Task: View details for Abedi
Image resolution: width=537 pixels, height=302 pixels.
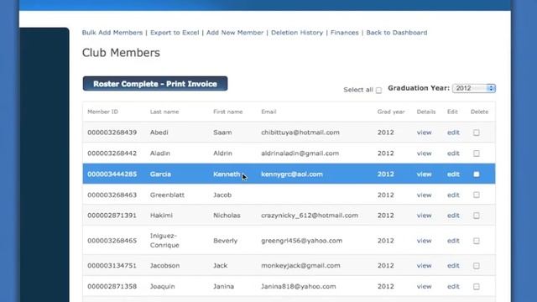Action: (424, 133)
